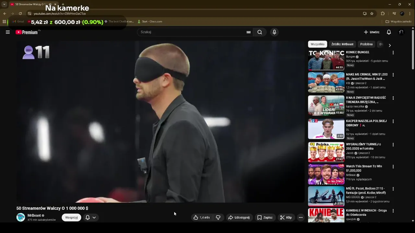Open KONIEC BUNGEE video thumbnail
This screenshot has width=415, height=233.
point(326,60)
